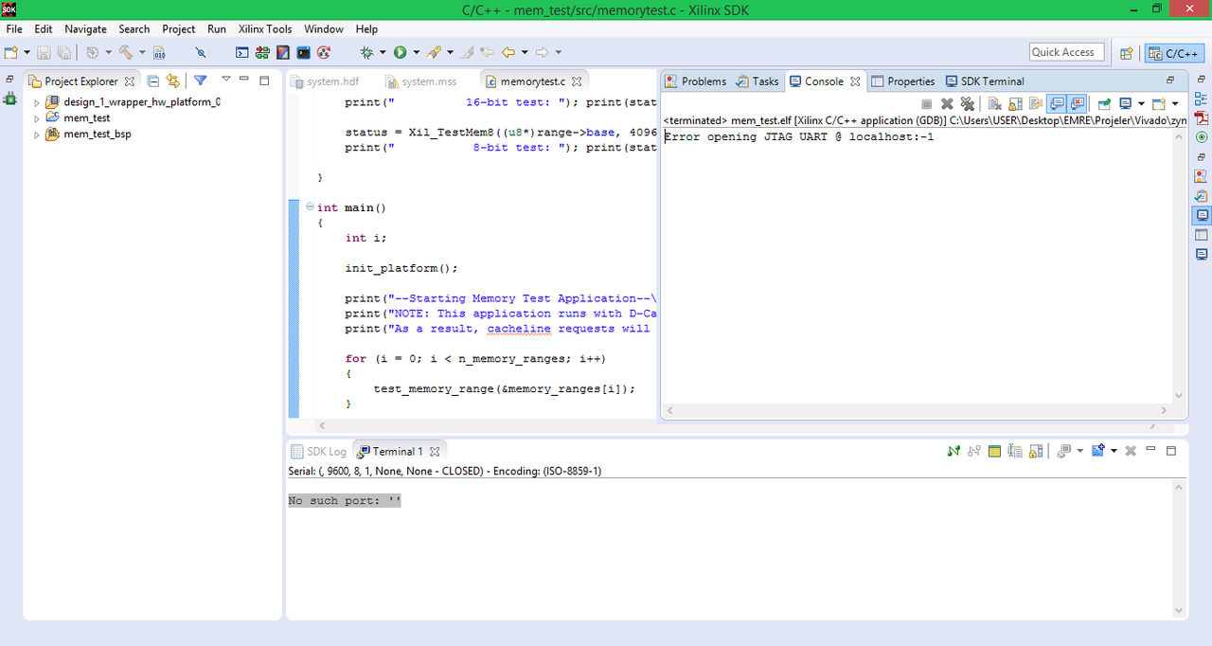Image resolution: width=1212 pixels, height=646 pixels.
Task: Click the External Tools paintbrush icon
Action: [x=434, y=52]
